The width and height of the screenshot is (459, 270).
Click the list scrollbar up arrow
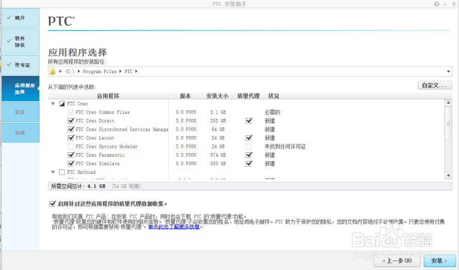point(448,103)
